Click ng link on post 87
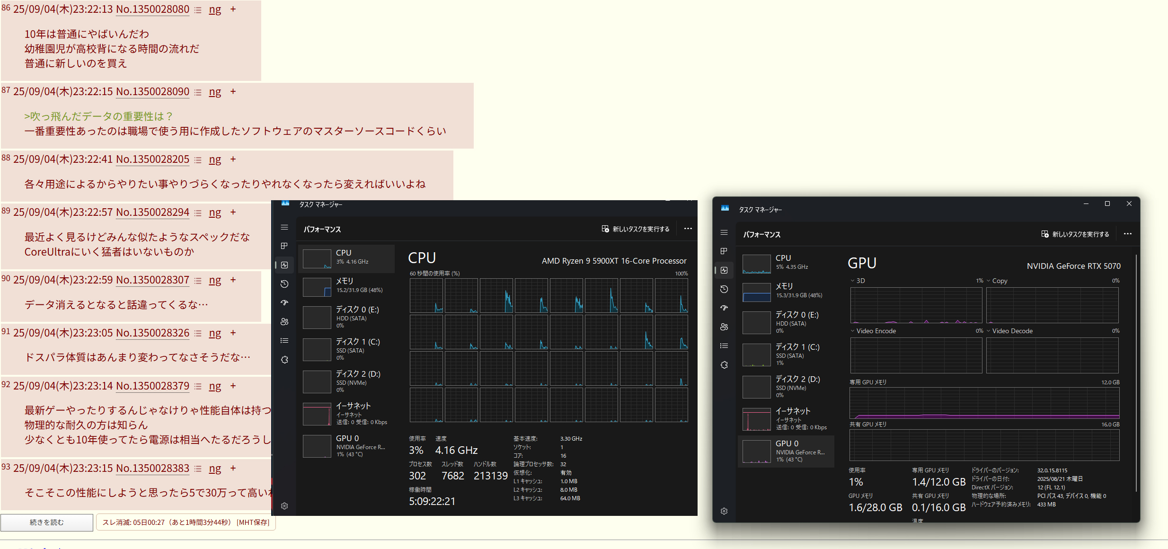Image resolution: width=1168 pixels, height=549 pixels. pyautogui.click(x=215, y=92)
